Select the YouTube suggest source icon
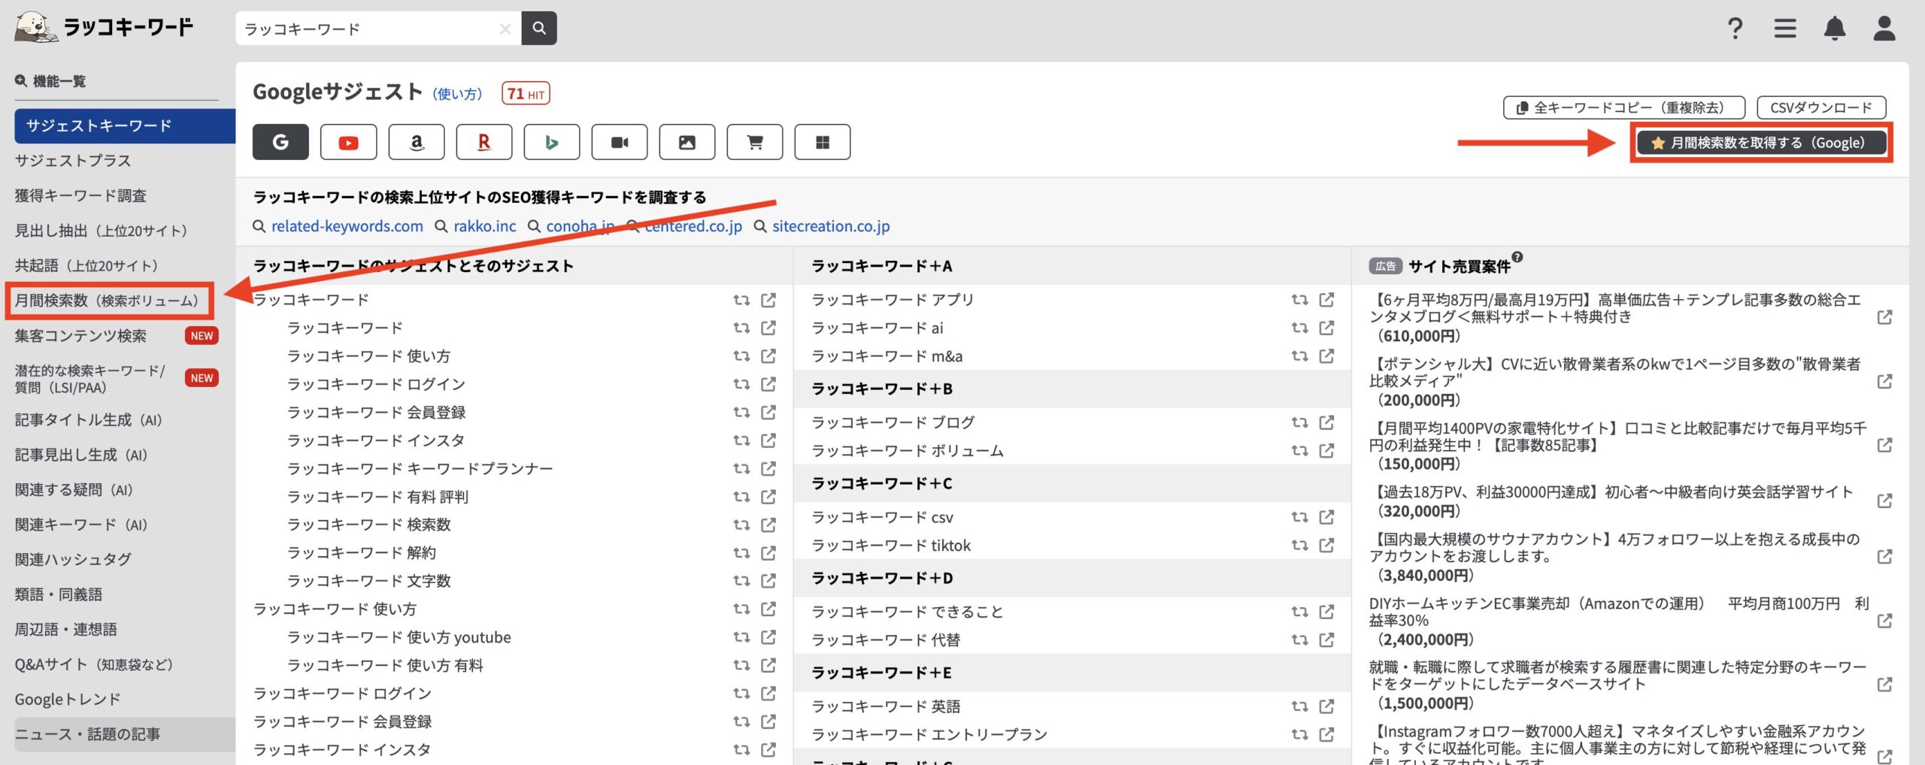The height and width of the screenshot is (765, 1925). tap(348, 142)
